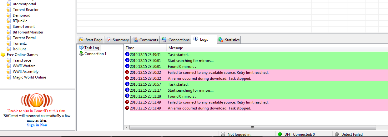Click the gray Detect Failed status icon
The width and height of the screenshot is (388, 137).
pos(337,134)
